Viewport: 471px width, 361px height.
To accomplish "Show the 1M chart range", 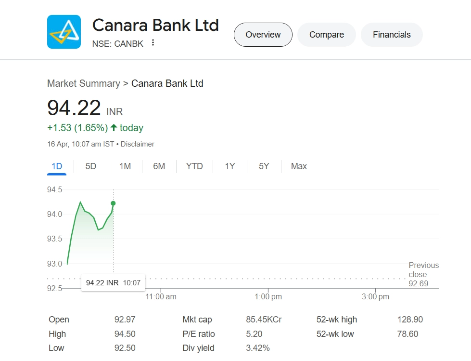I will [125, 166].
